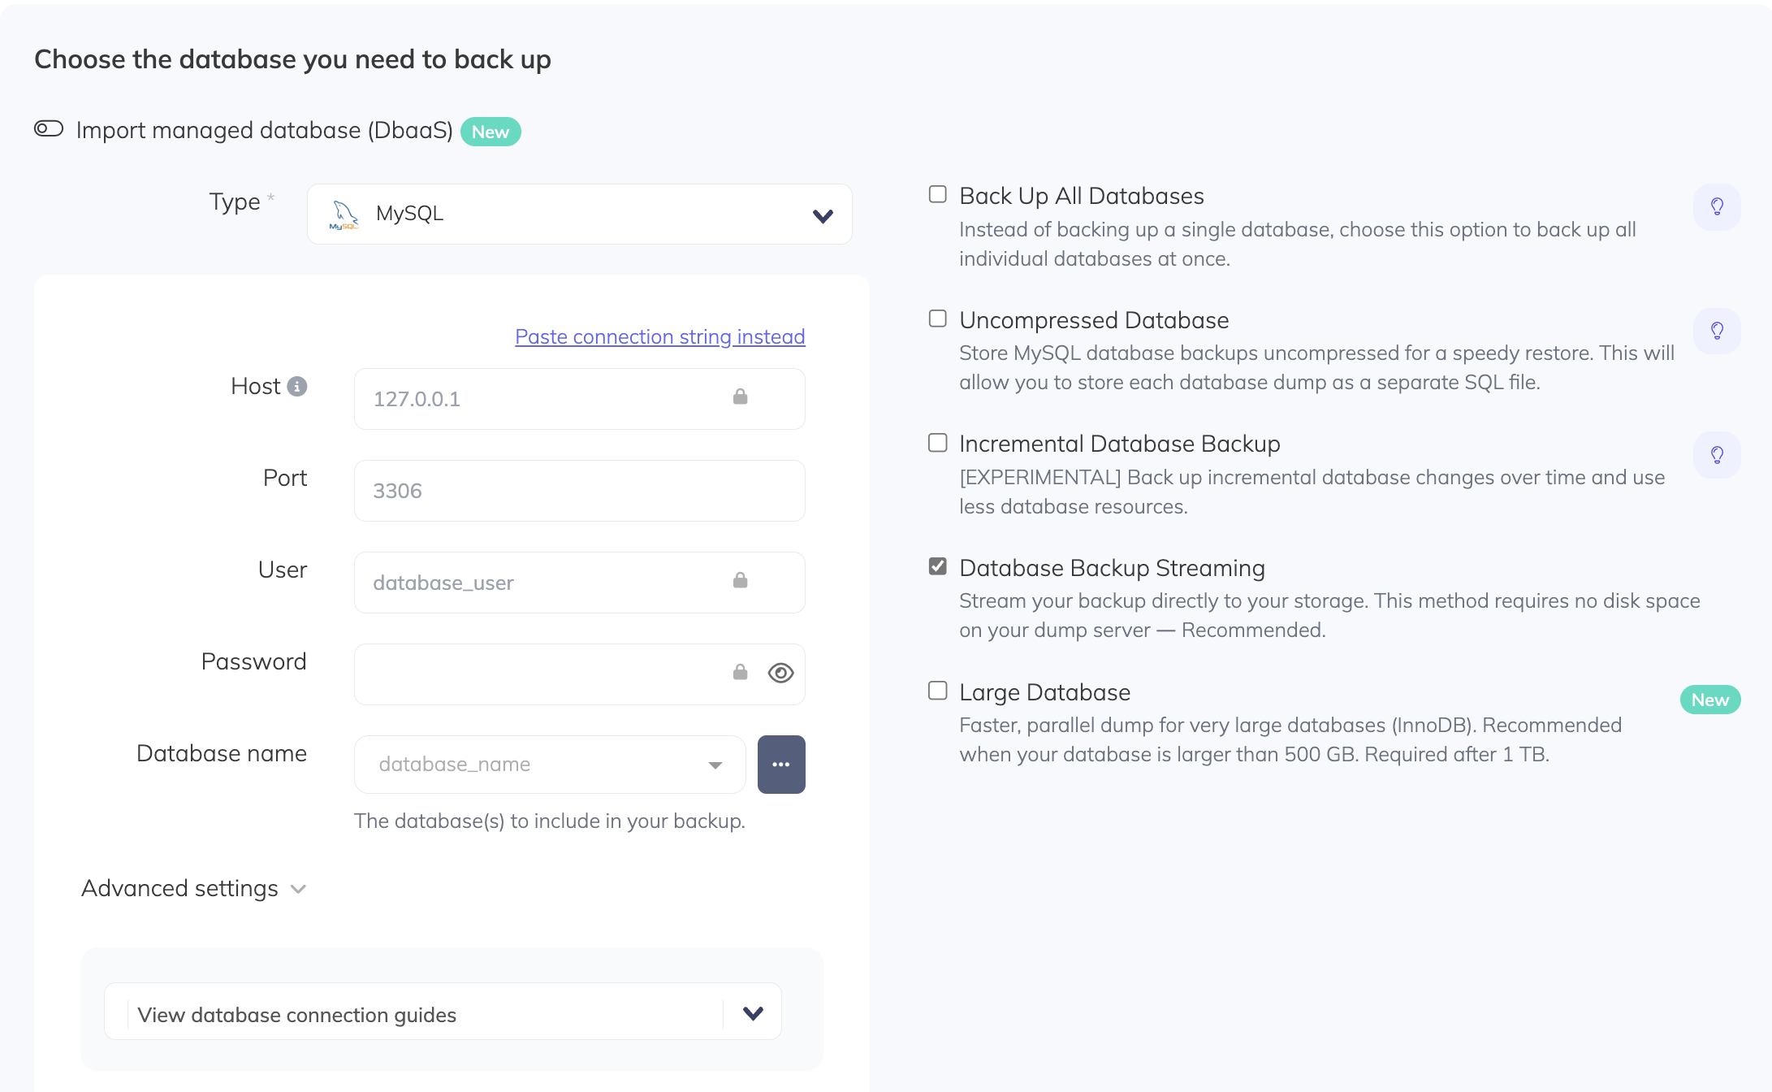The image size is (1772, 1092).
Task: Check the Large Database option
Action: pos(938,691)
